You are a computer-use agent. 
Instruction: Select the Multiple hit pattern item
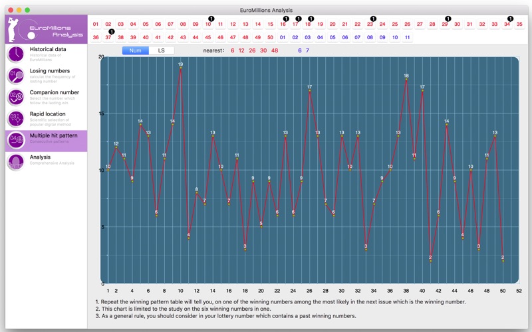point(46,141)
